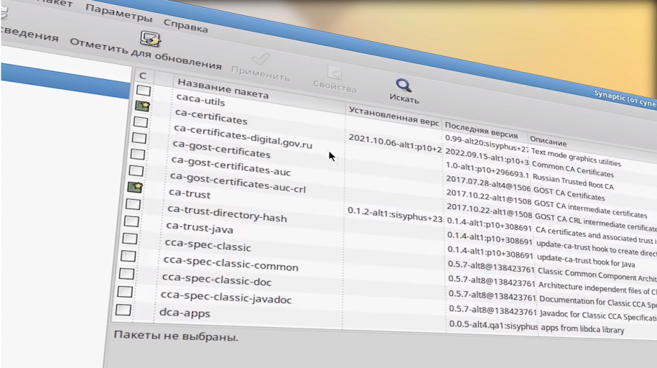The width and height of the screenshot is (657, 368).
Task: Open the Параметры menu
Action: [119, 13]
